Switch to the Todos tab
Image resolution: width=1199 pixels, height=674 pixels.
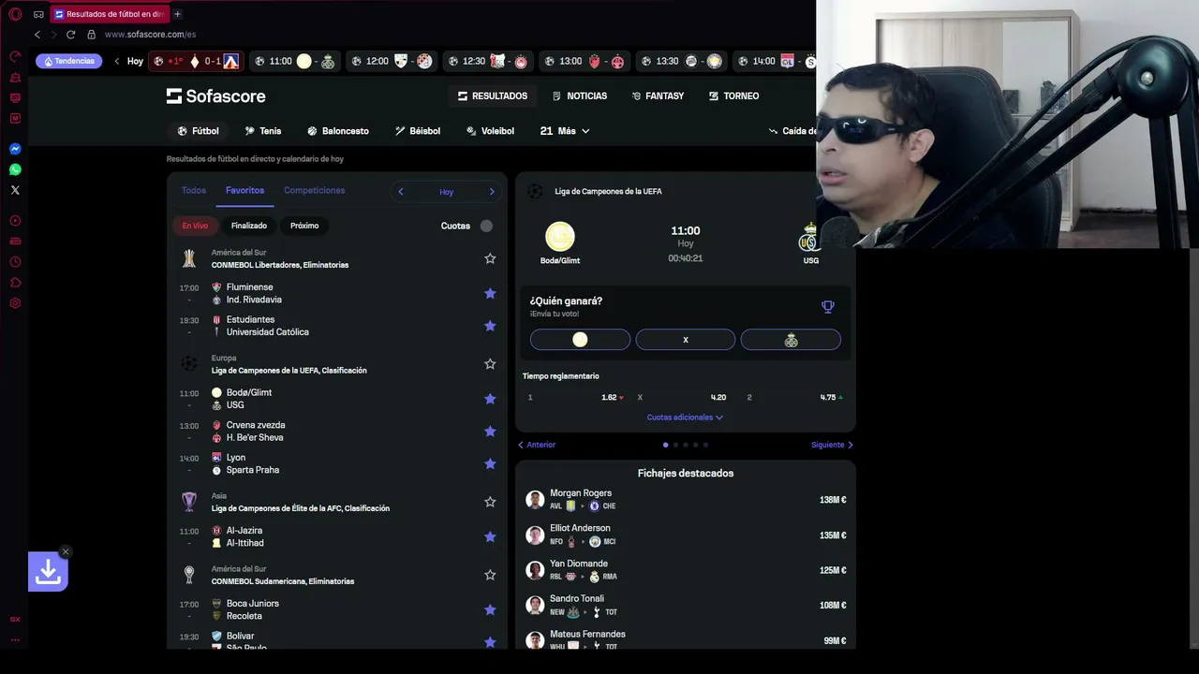tap(194, 190)
